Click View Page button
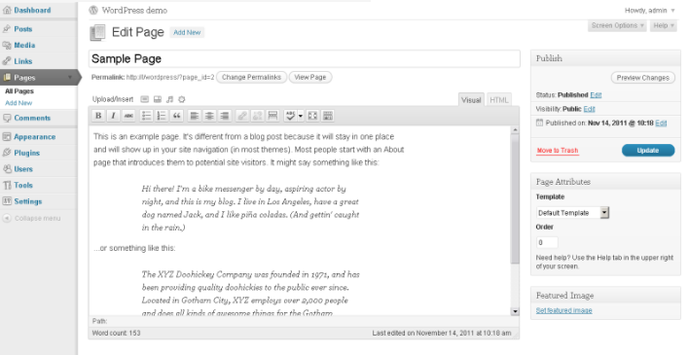The height and width of the screenshot is (355, 688). (x=310, y=77)
